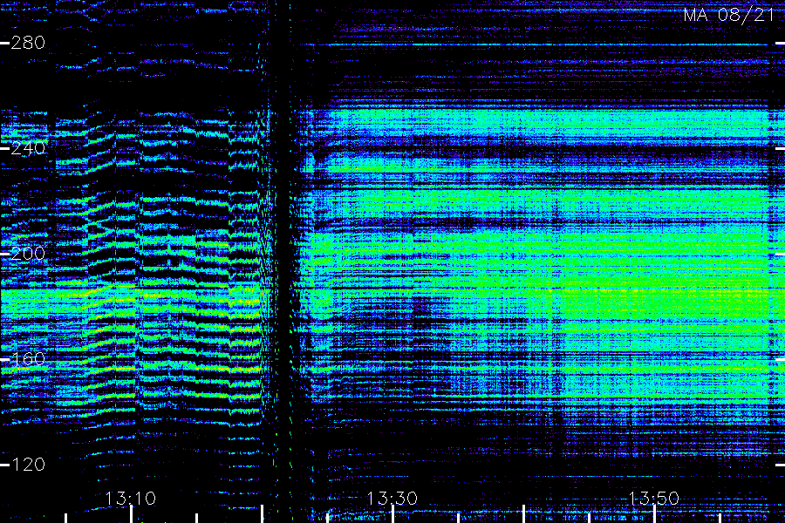Click the 13:50 time axis label

click(x=654, y=499)
